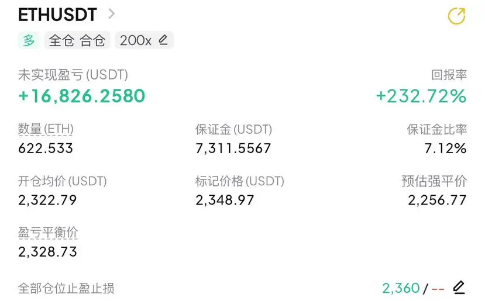Tap the 多 long position tag
This screenshot has width=485, height=301.
coord(29,40)
